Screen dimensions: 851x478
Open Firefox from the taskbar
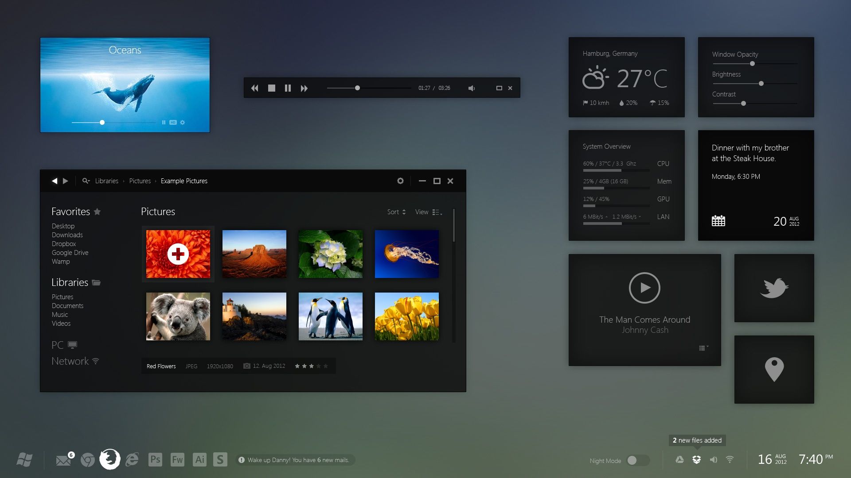[110, 459]
